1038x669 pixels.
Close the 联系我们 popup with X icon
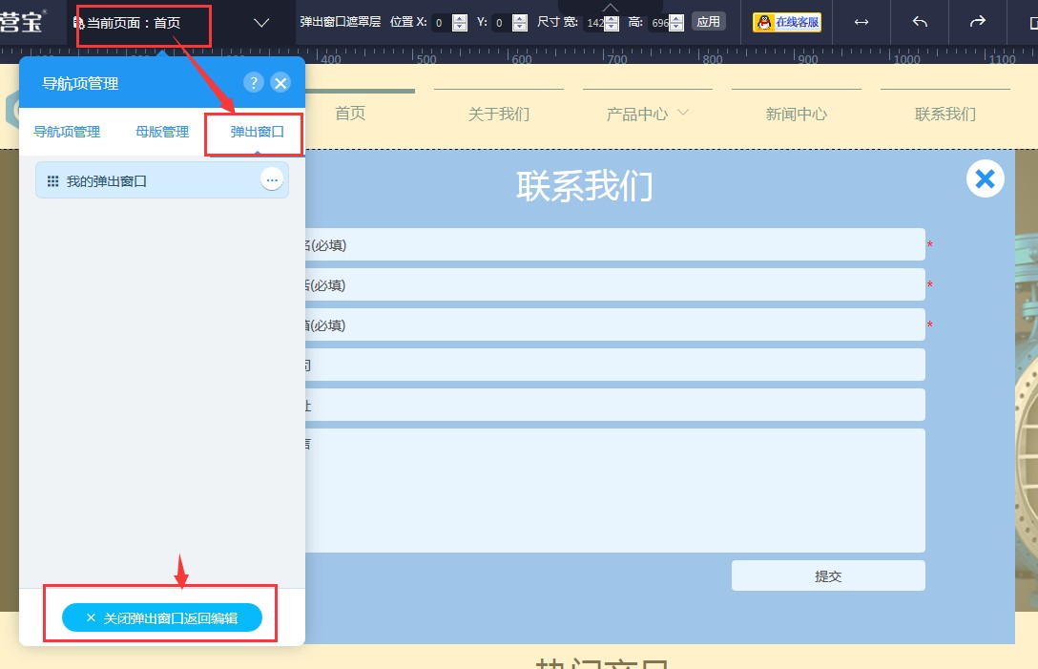pyautogui.click(x=985, y=178)
